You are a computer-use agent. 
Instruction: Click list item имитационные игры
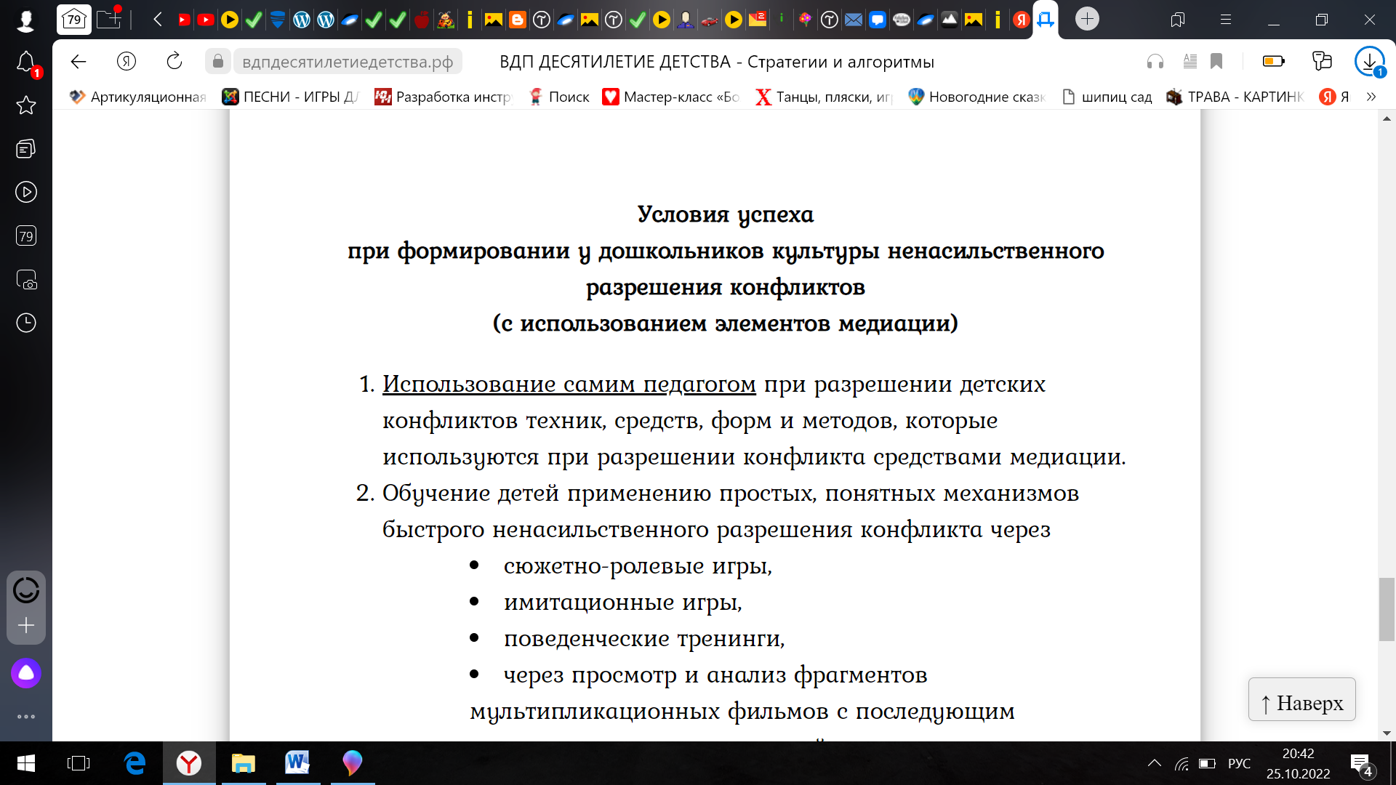(622, 602)
